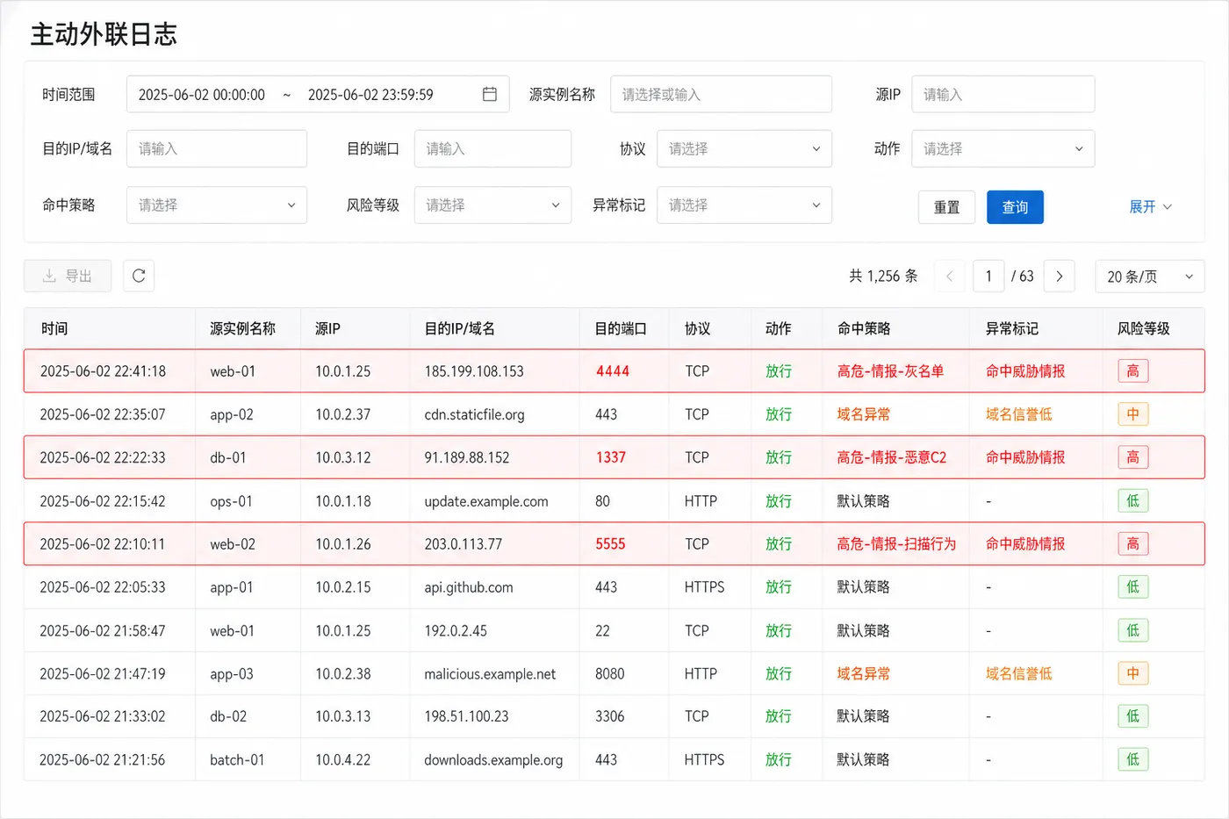Open the calendar icon in time range
The height and width of the screenshot is (819, 1229).
click(x=490, y=94)
